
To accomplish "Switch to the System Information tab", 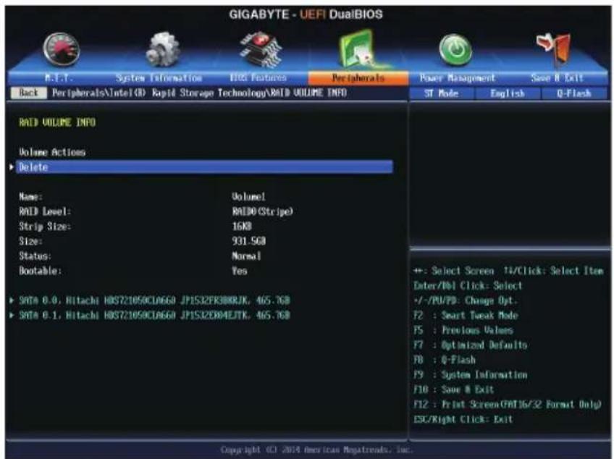I will 159,78.
